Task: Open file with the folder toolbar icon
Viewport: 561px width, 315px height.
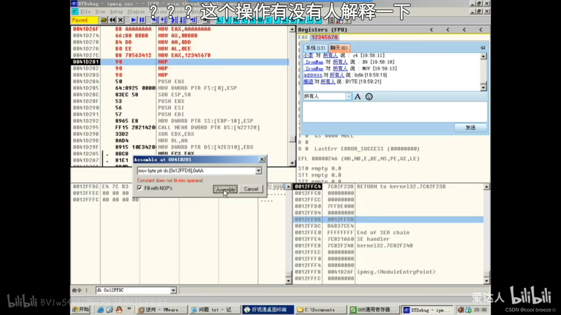Action: pyautogui.click(x=104, y=20)
